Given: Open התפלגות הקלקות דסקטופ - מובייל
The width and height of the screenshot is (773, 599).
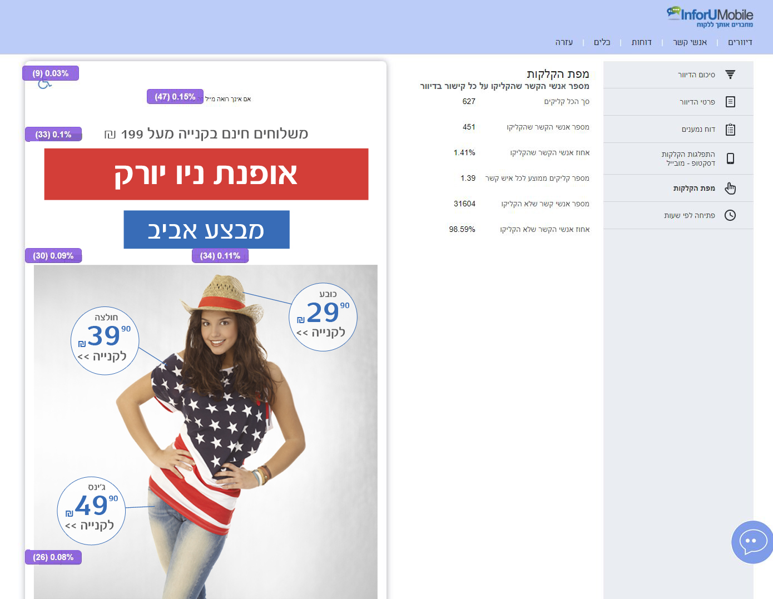Looking at the screenshot, I should point(678,159).
